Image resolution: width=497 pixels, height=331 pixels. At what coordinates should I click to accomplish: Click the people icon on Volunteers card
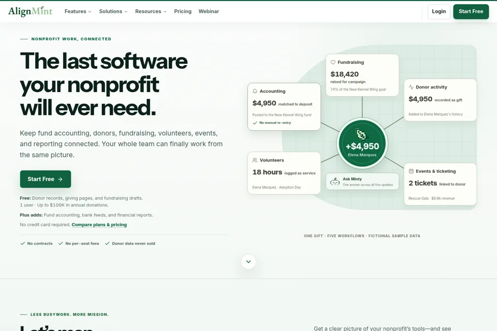(x=255, y=160)
